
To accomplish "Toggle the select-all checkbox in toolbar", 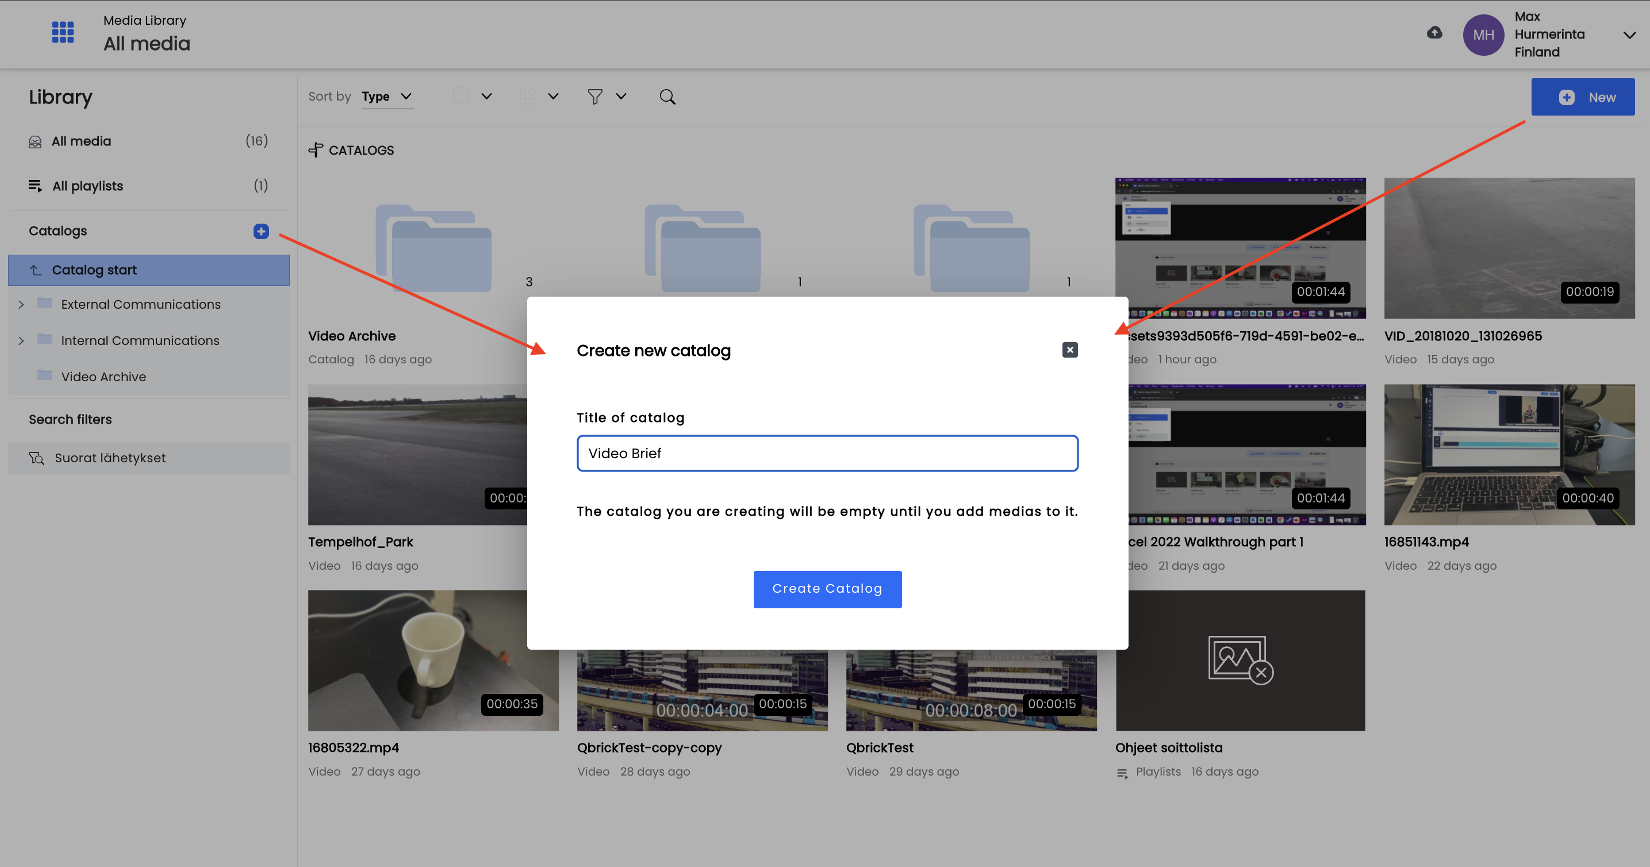I will [461, 96].
